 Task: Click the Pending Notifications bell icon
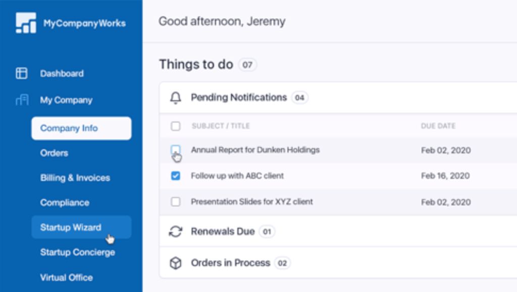point(175,98)
